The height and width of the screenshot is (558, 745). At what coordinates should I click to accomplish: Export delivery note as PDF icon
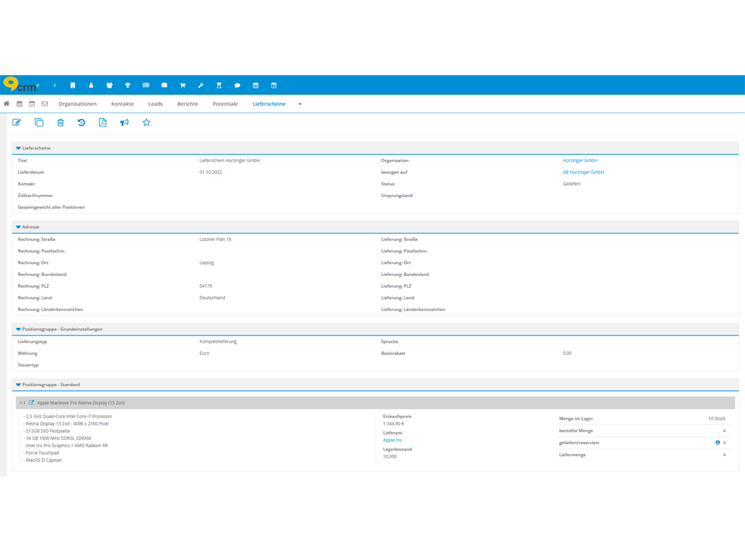point(103,123)
